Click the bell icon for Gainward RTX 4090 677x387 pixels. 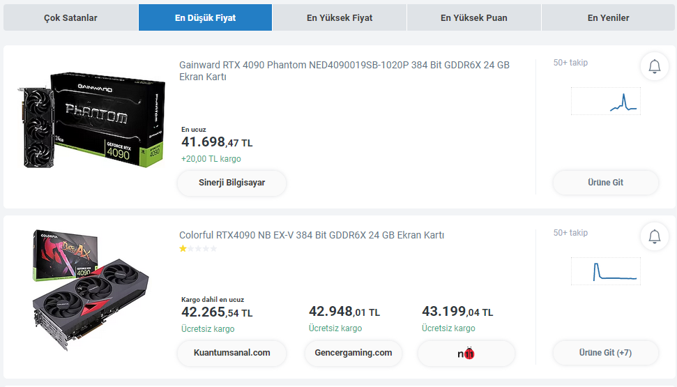(655, 66)
